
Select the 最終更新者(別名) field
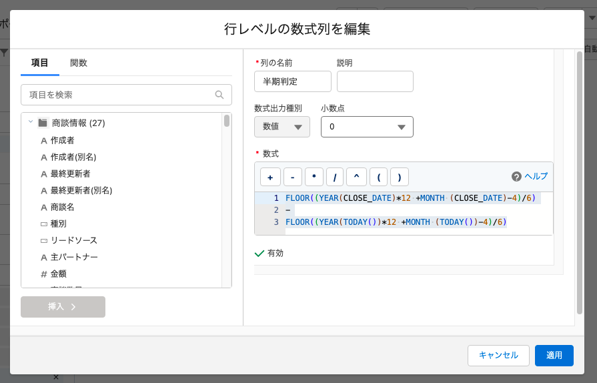pos(81,190)
